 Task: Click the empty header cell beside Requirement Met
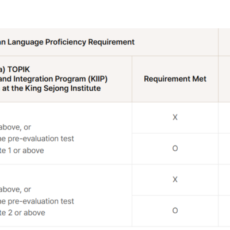(224, 79)
